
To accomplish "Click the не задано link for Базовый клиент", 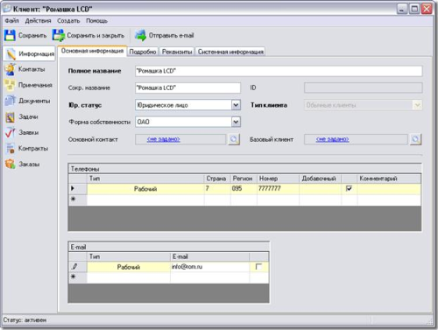I will [x=332, y=139].
